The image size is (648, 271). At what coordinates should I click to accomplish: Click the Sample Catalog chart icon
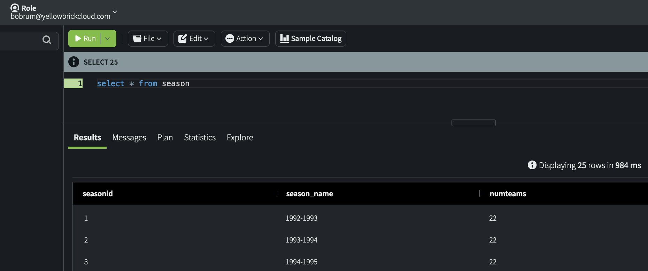click(x=284, y=39)
